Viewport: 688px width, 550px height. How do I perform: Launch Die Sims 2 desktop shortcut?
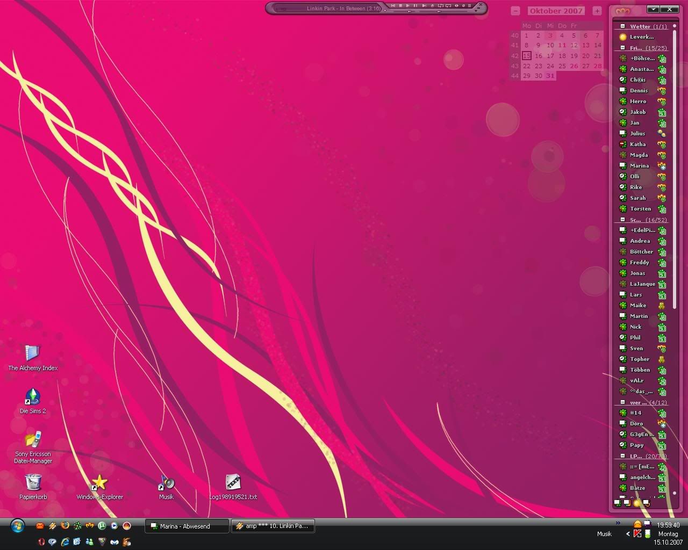pyautogui.click(x=33, y=397)
